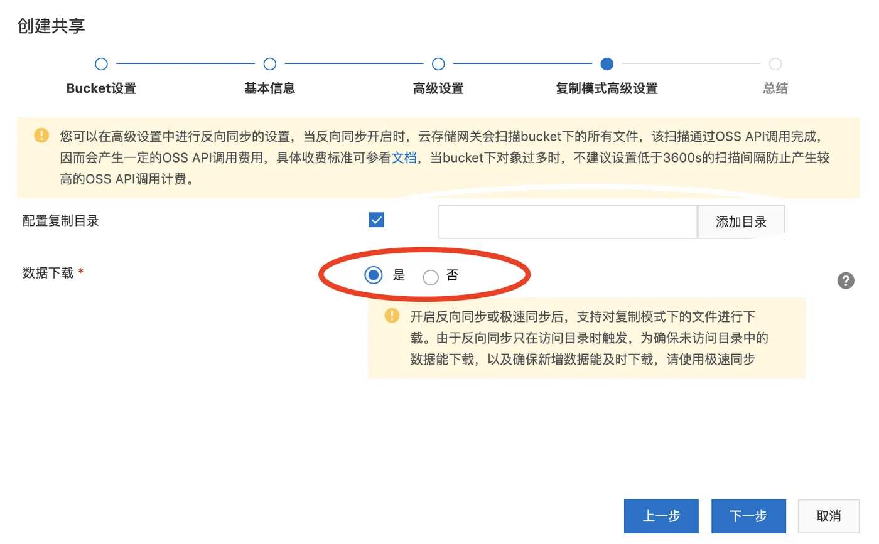This screenshot has width=879, height=544.
Task: Click the 高级设置 step circle
Action: click(438, 63)
